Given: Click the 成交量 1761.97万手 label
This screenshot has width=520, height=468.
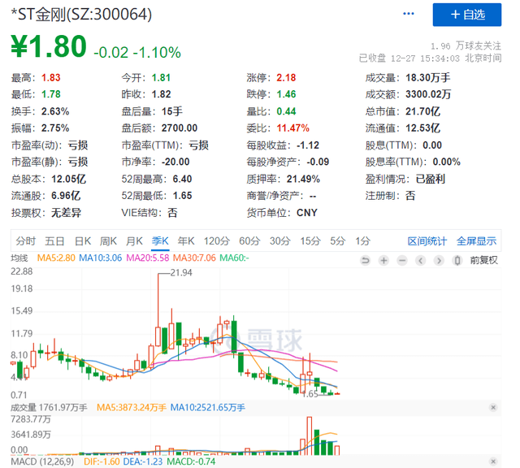Looking at the screenshot, I should click(49, 407).
